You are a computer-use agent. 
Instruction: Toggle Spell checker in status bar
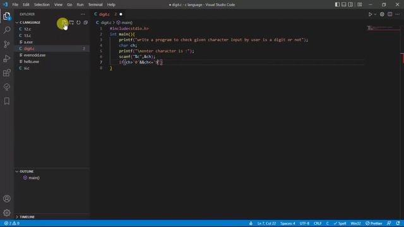pyautogui.click(x=340, y=223)
